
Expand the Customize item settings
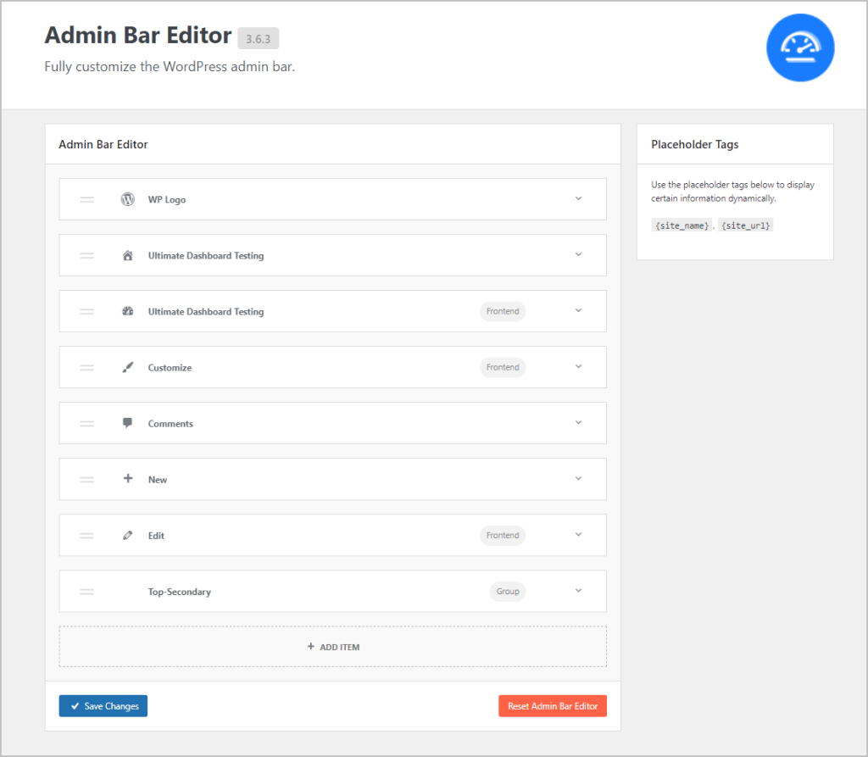[x=578, y=366]
